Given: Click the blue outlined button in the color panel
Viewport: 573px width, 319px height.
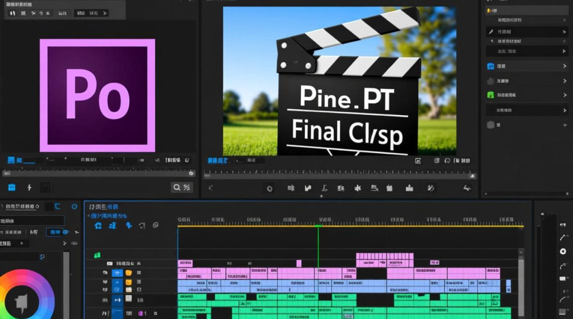Looking at the screenshot, I should click(55, 232).
